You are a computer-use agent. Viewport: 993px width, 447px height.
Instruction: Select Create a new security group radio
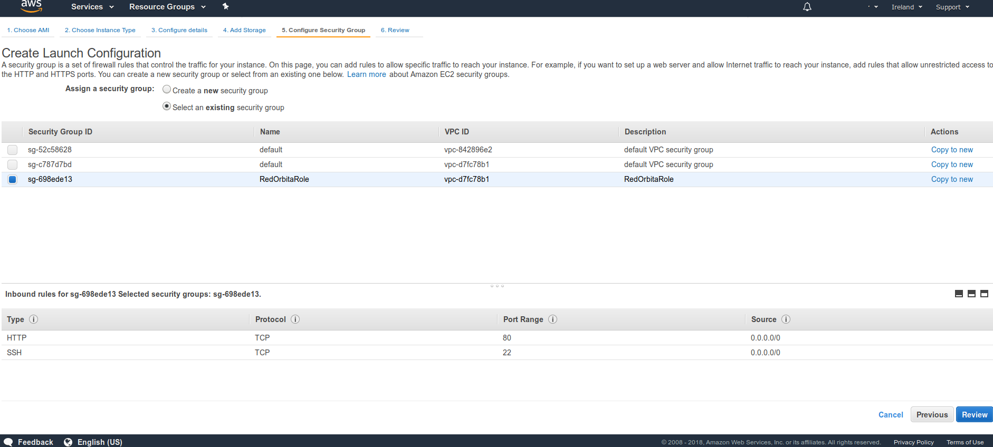click(167, 90)
